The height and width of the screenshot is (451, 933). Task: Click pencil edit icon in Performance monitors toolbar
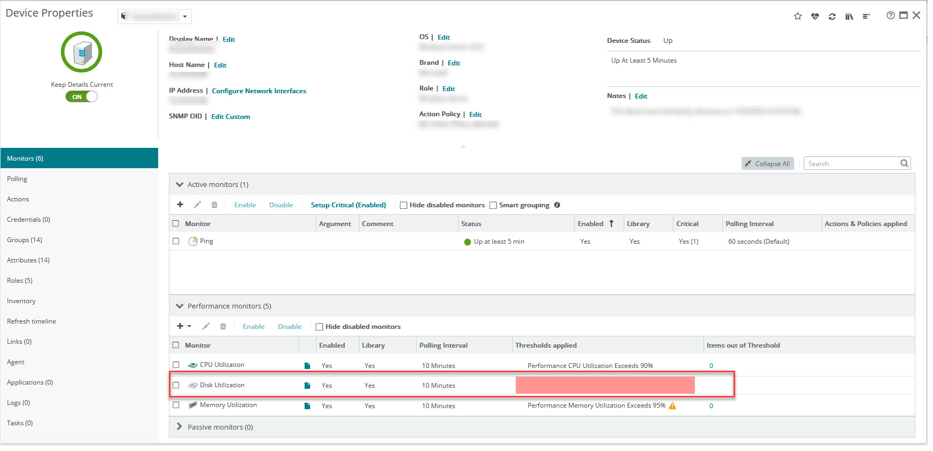pos(206,326)
